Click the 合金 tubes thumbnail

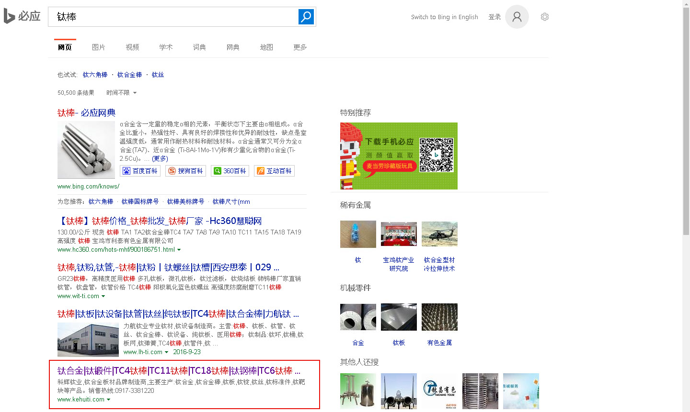[x=358, y=317]
